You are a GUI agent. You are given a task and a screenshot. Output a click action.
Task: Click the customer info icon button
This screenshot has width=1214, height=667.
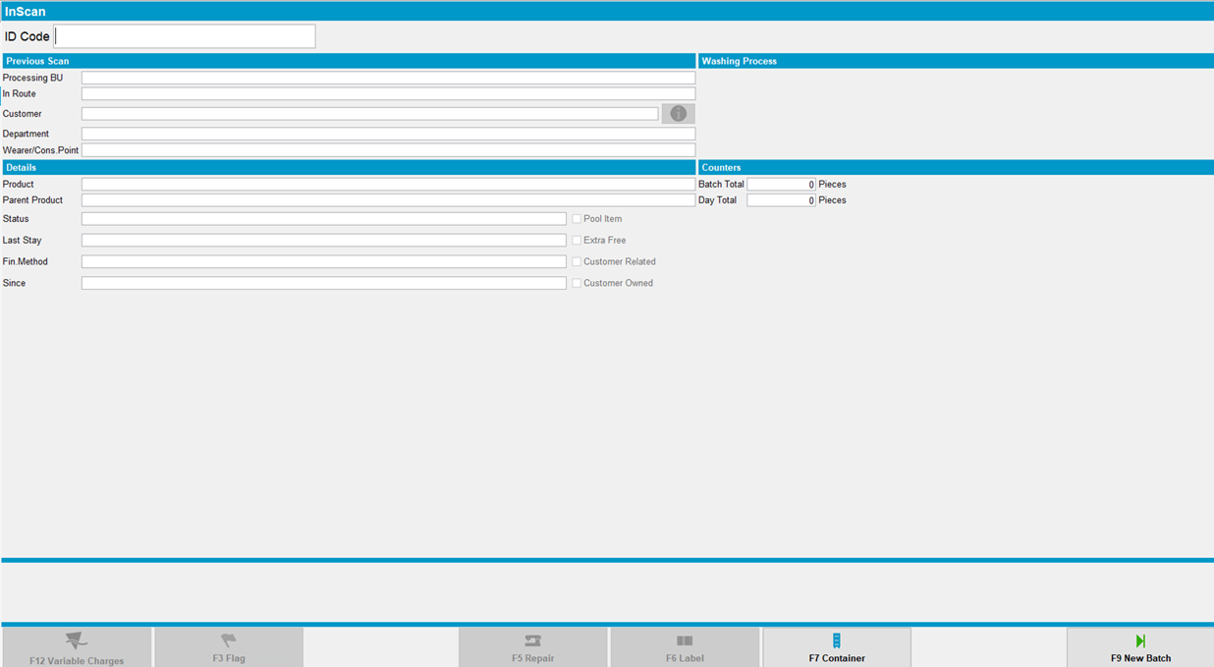[x=678, y=114]
